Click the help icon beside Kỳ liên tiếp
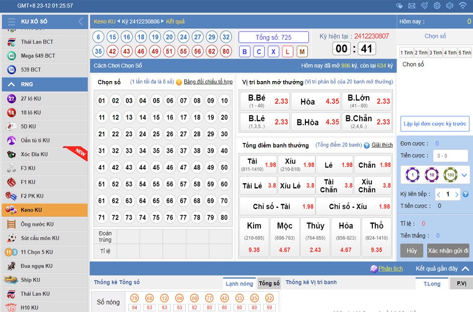 coord(465,194)
